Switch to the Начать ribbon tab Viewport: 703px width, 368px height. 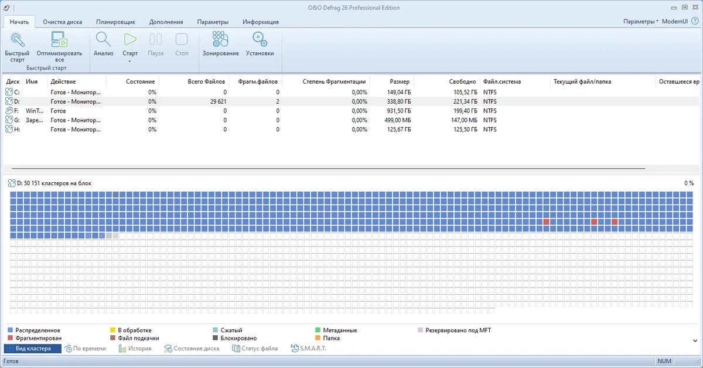(x=19, y=22)
